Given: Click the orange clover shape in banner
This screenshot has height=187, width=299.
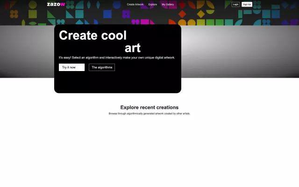Looking at the screenshot, I should [14, 14].
